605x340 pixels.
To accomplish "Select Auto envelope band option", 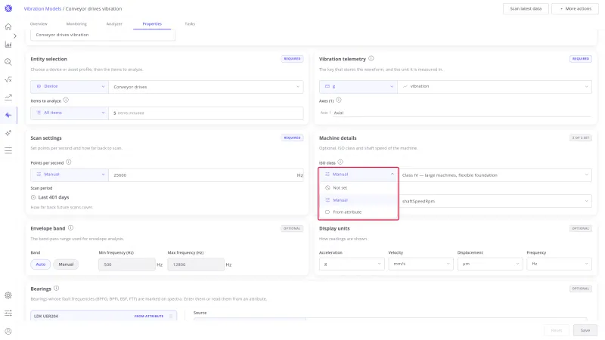I will coord(41,264).
